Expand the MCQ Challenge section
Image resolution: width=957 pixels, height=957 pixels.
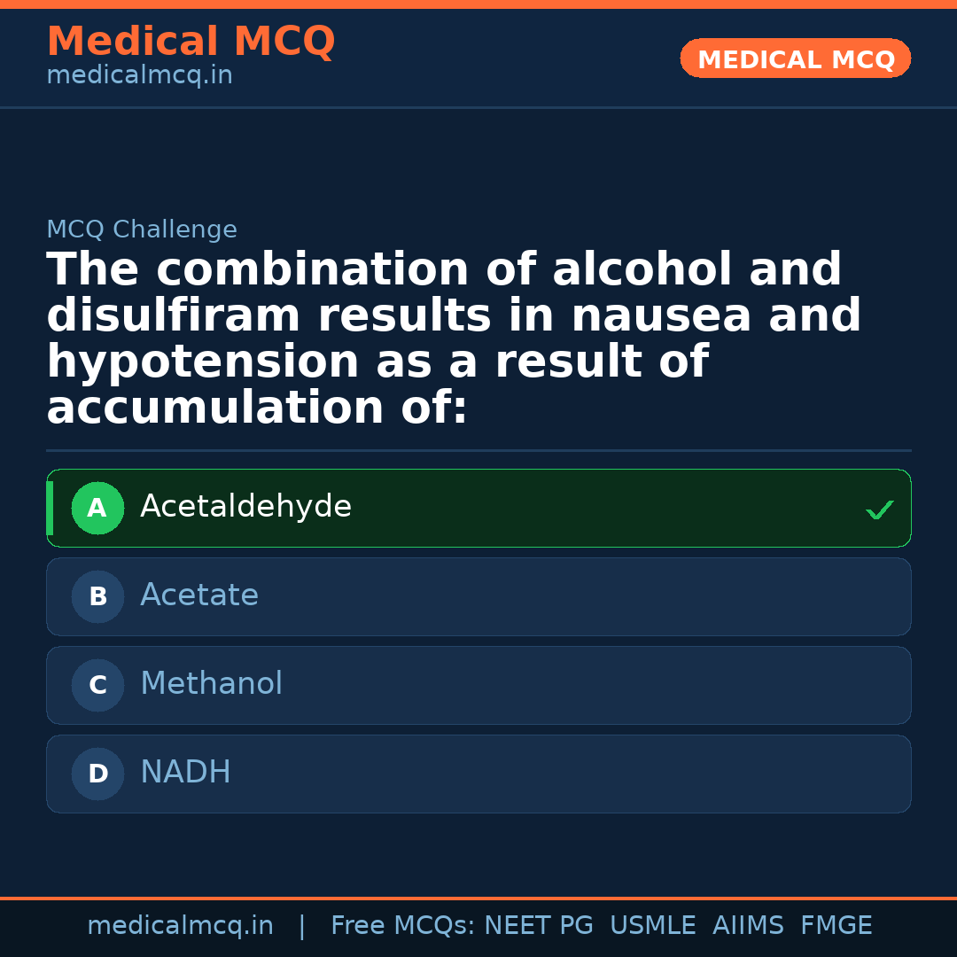142,229
